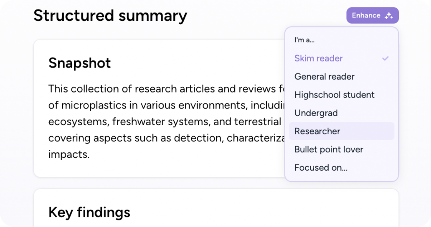Screen dimensions: 431x227
Task: Open the Focused on... option
Action: tap(342, 167)
